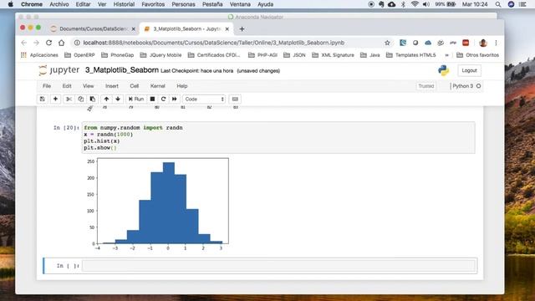The image size is (535, 301).
Task: Go forward in Chrome
Action: (36, 43)
